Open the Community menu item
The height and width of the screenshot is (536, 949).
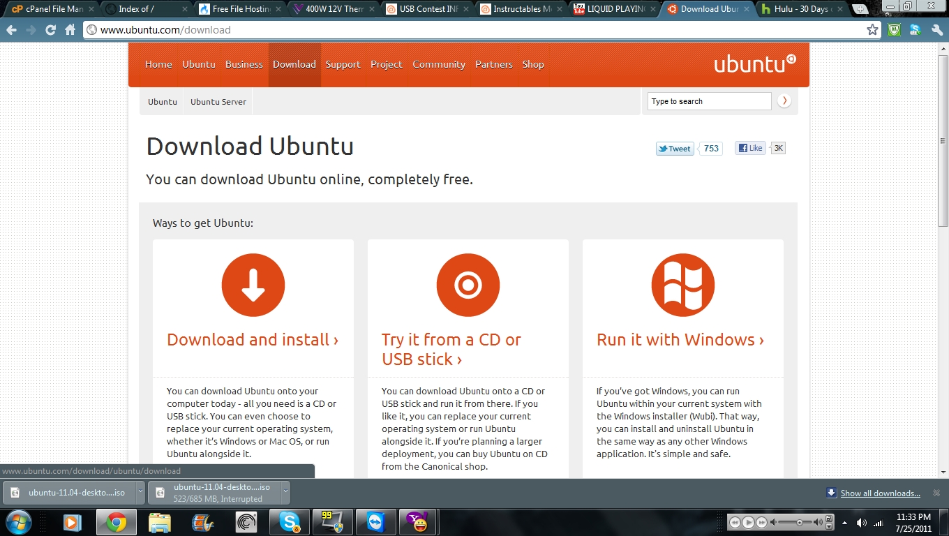click(439, 64)
